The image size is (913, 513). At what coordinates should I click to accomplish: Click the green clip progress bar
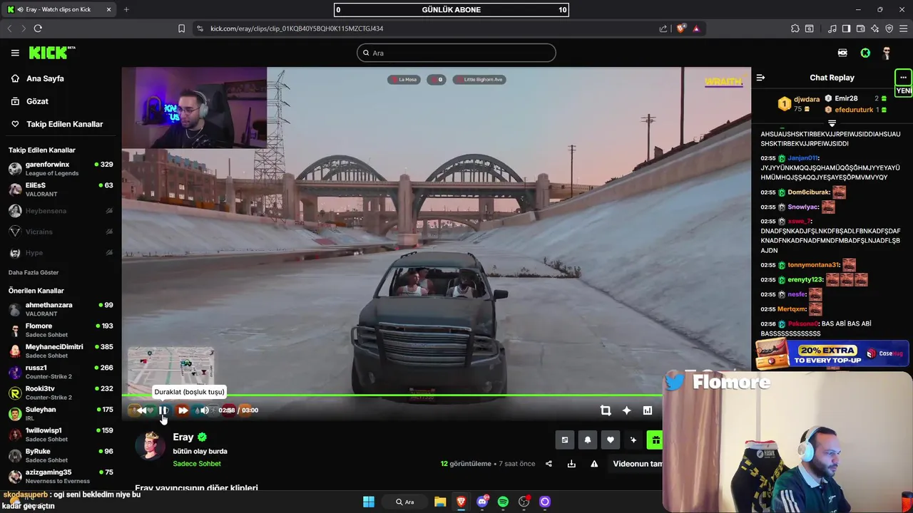coord(392,395)
